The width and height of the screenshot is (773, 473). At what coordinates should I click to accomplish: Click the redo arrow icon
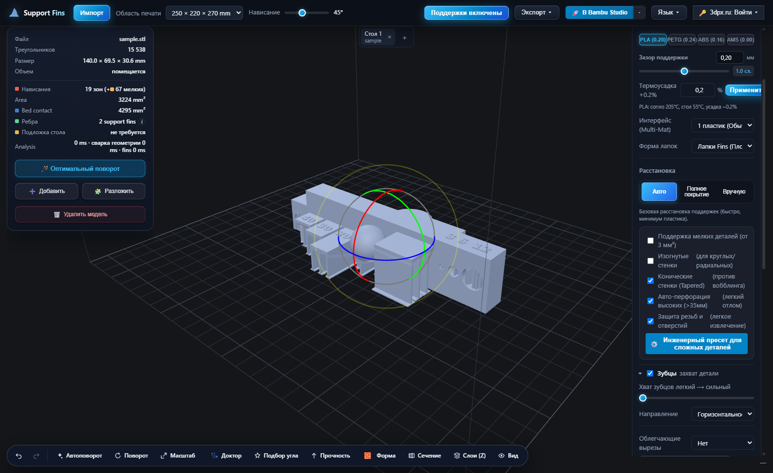pyautogui.click(x=36, y=456)
